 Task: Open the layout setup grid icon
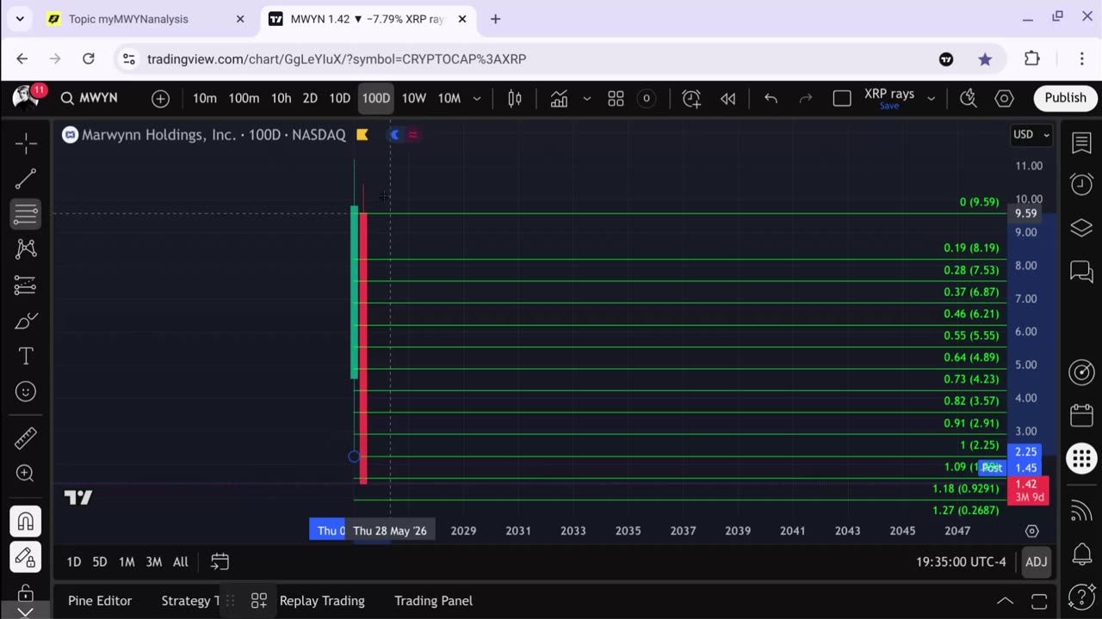[616, 99]
